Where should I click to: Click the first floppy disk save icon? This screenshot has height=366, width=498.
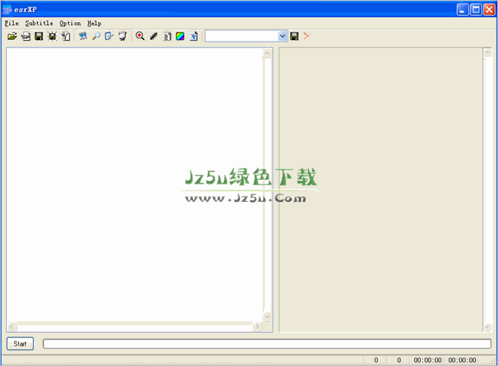click(x=39, y=36)
